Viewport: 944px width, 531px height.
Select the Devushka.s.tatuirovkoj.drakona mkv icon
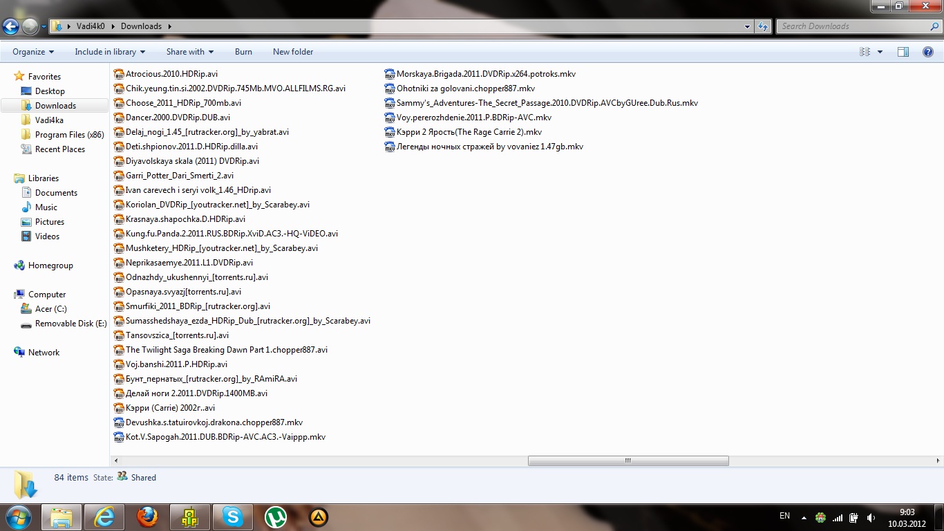click(x=119, y=422)
